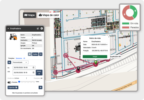This screenshot has height=100, width=144.
Task: Click the Mostrar button
Action: pos(39,73)
